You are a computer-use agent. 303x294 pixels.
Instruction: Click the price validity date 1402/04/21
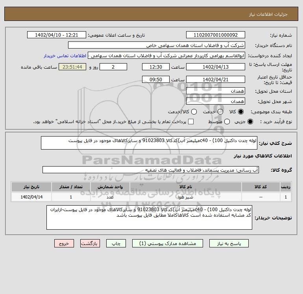coord(216,79)
